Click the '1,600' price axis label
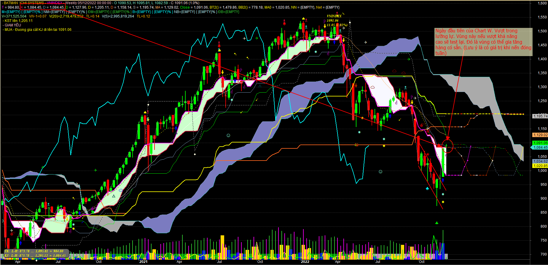 coord(542,3)
